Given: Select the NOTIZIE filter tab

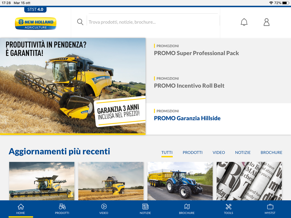Looking at the screenshot, I should pyautogui.click(x=243, y=153).
